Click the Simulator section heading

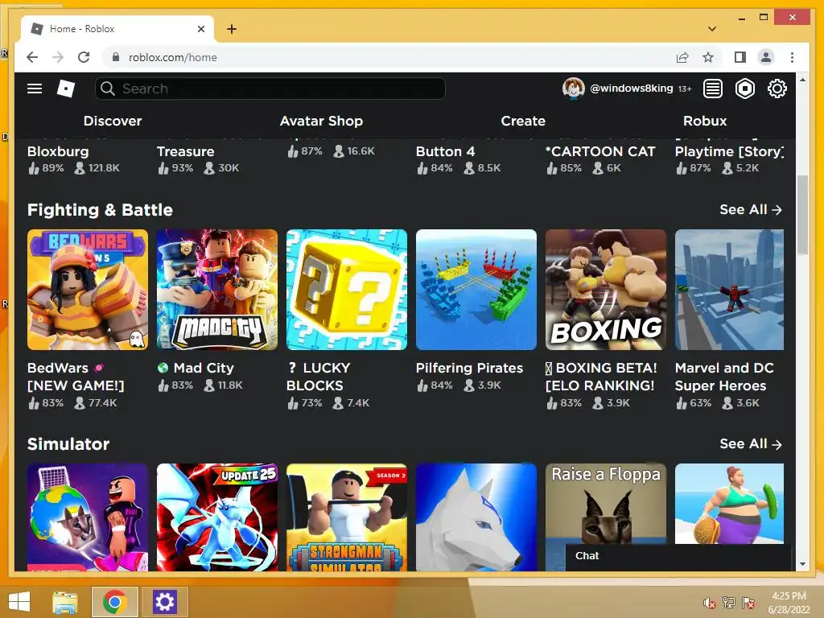(x=68, y=444)
